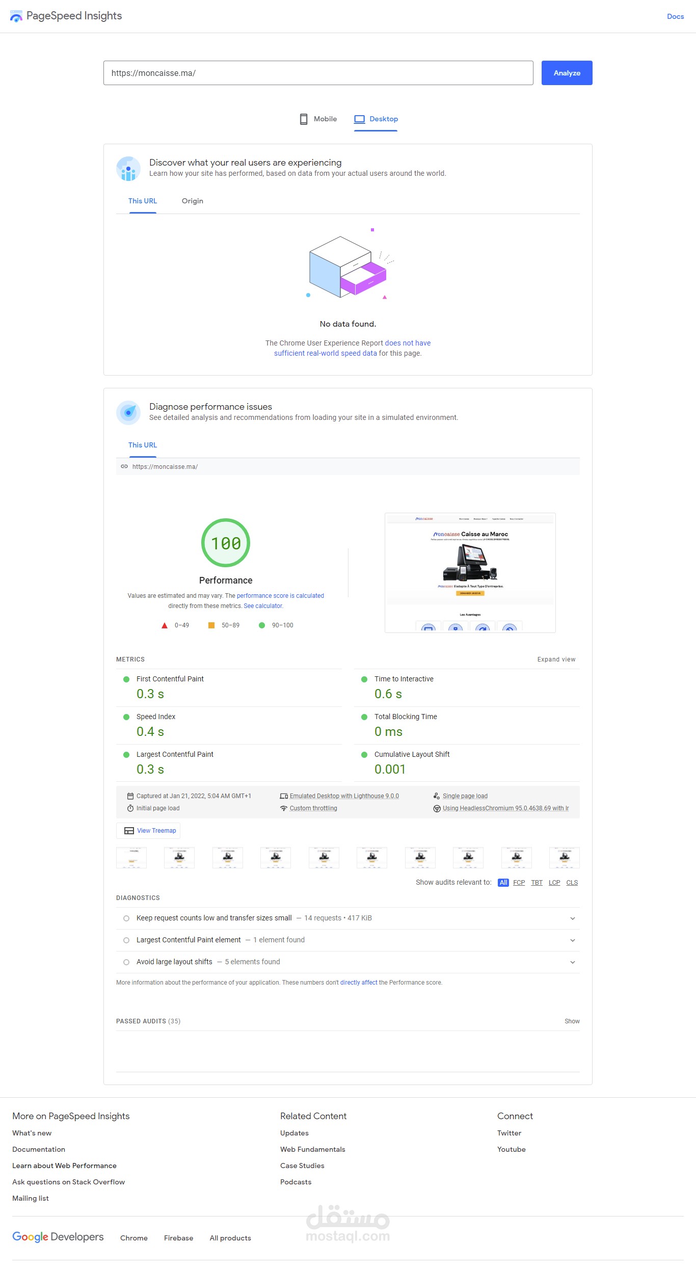The width and height of the screenshot is (696, 1269).
Task: Open Youtube link under Connect
Action: [512, 1149]
